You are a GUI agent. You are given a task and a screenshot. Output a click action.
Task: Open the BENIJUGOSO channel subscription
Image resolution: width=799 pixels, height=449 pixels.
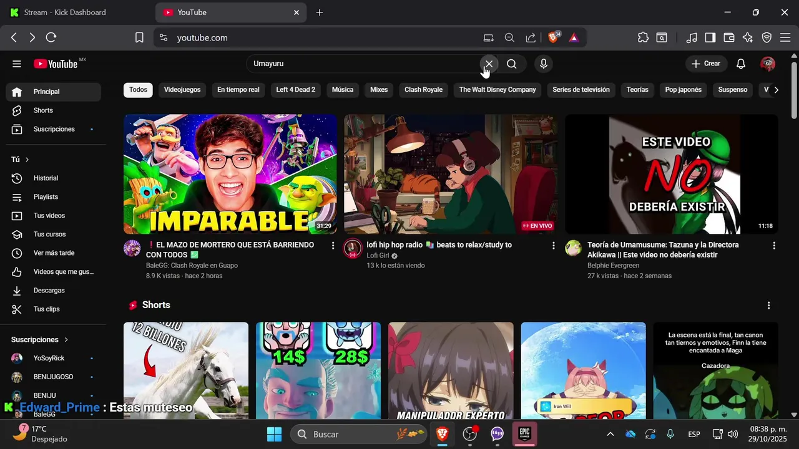click(54, 377)
